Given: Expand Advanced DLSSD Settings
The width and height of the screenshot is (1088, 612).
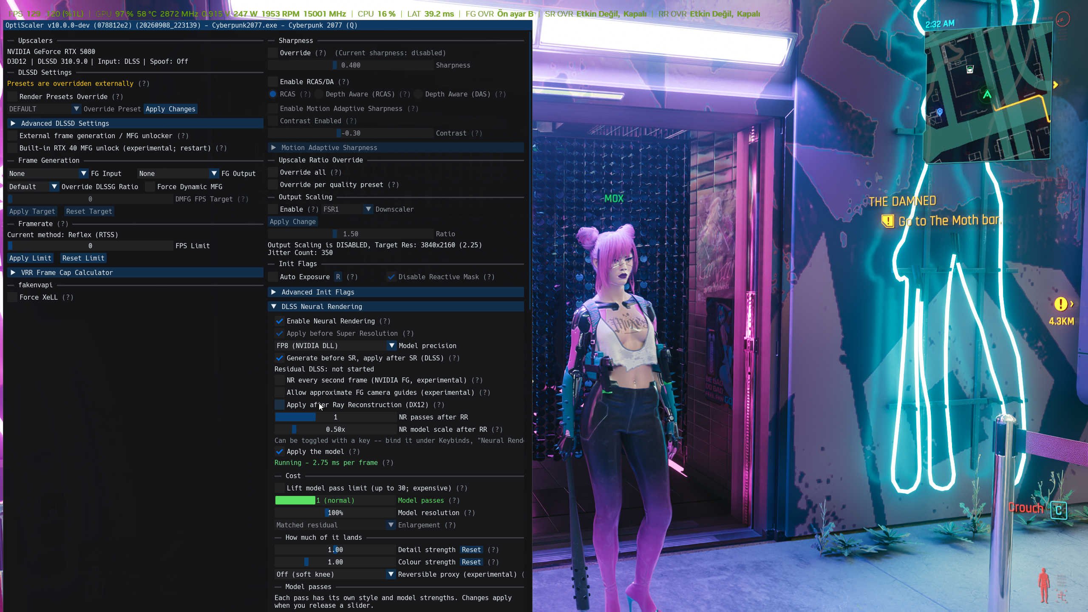Looking at the screenshot, I should tap(135, 123).
